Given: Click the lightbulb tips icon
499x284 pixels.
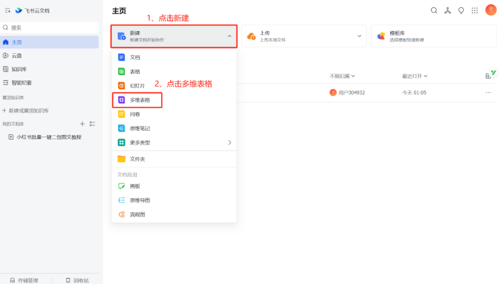Looking at the screenshot, I should point(461,11).
